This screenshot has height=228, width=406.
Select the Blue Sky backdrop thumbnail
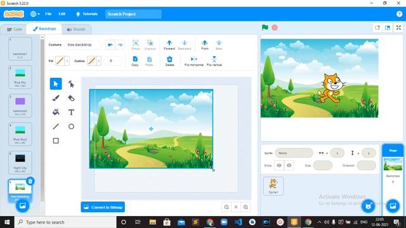click(x=20, y=77)
